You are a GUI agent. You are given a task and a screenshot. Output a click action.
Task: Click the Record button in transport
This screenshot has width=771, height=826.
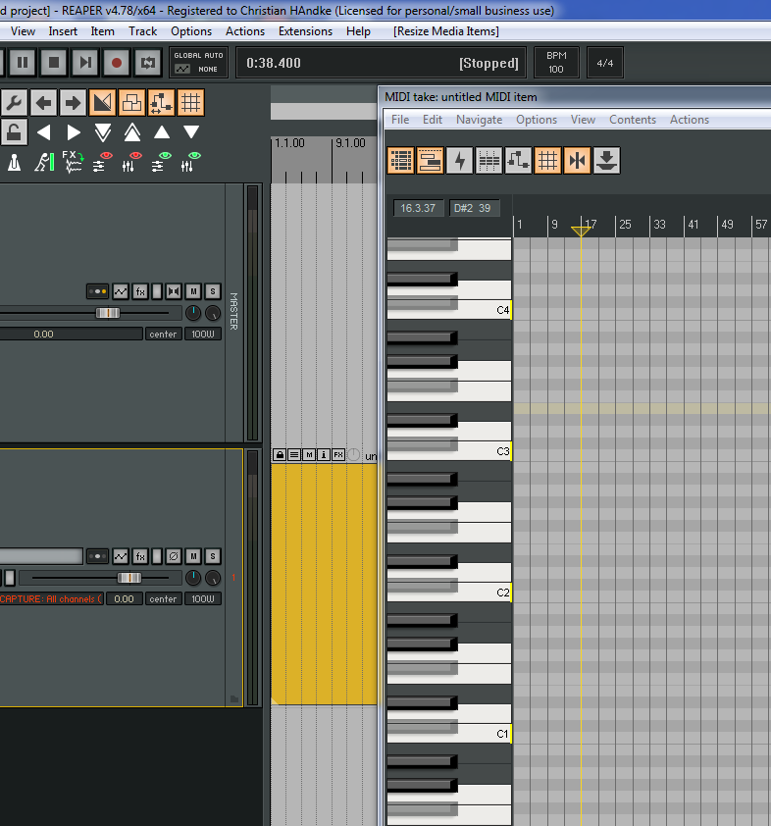pyautogui.click(x=117, y=63)
